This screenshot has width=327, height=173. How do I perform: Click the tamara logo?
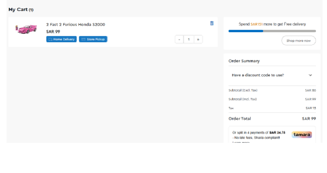302,135
